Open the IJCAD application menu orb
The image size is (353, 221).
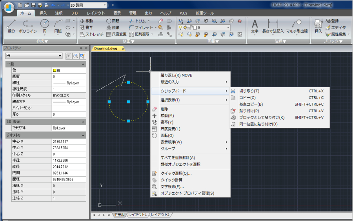(x=9, y=8)
